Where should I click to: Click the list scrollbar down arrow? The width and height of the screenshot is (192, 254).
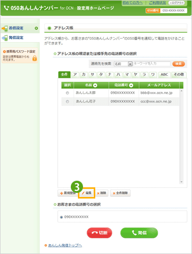[181, 182]
